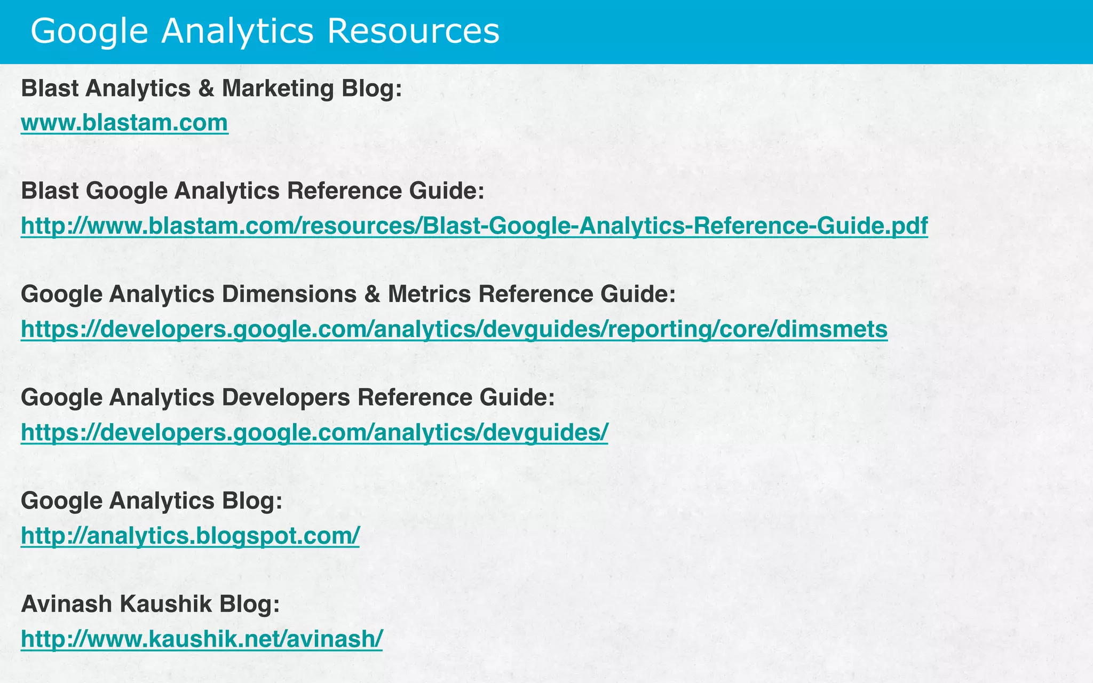Visit the analytics.blogspot.com link

(x=190, y=535)
